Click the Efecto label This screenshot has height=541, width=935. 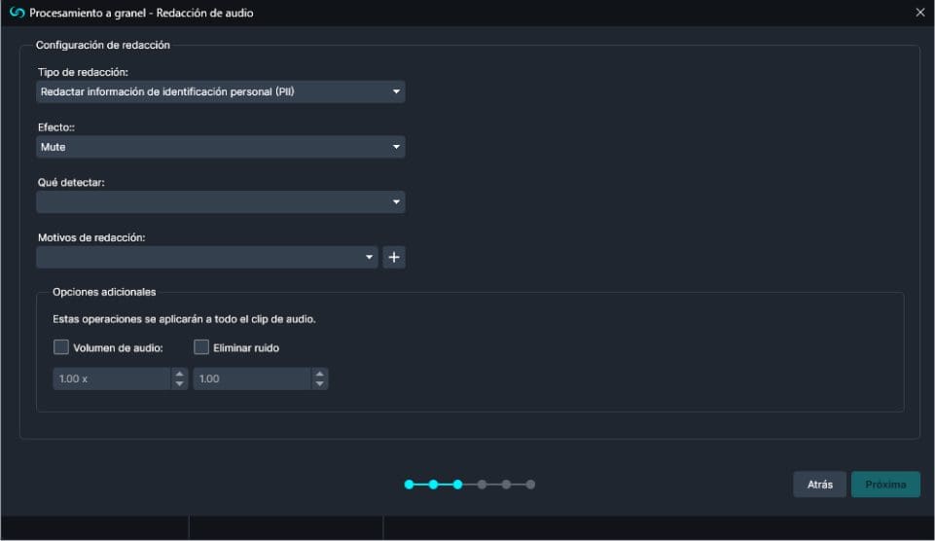click(56, 127)
